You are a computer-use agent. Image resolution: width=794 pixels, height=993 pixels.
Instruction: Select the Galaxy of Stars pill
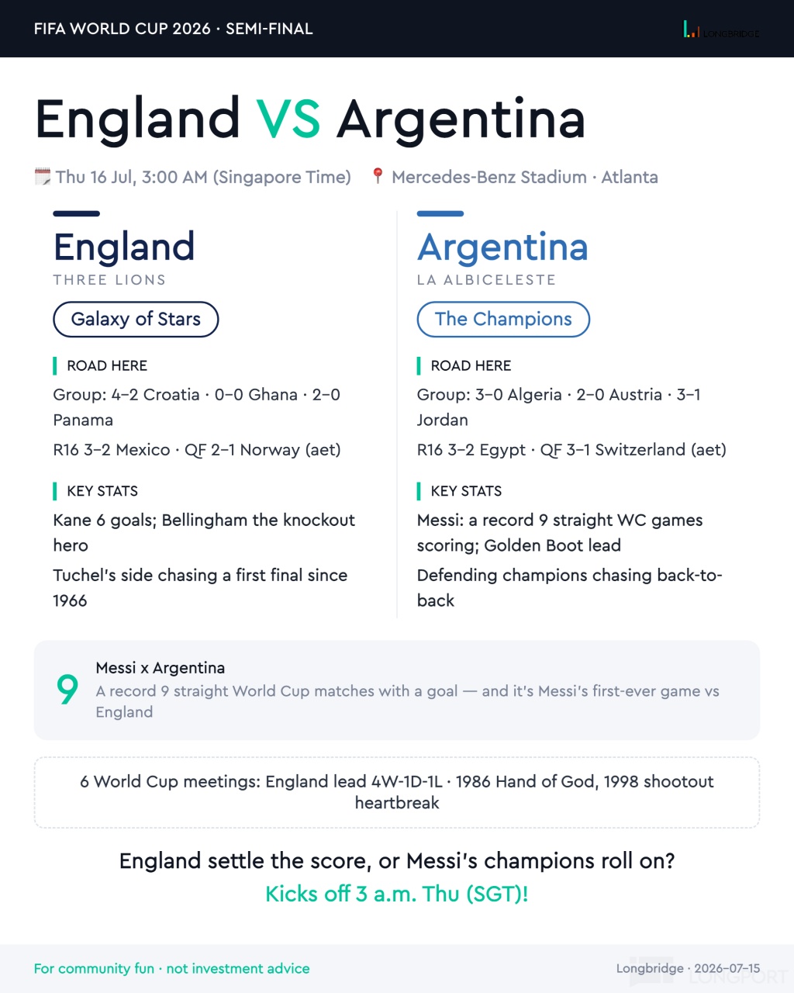[x=136, y=320]
